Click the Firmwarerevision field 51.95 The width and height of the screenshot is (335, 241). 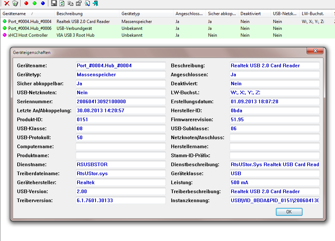click(x=275, y=119)
